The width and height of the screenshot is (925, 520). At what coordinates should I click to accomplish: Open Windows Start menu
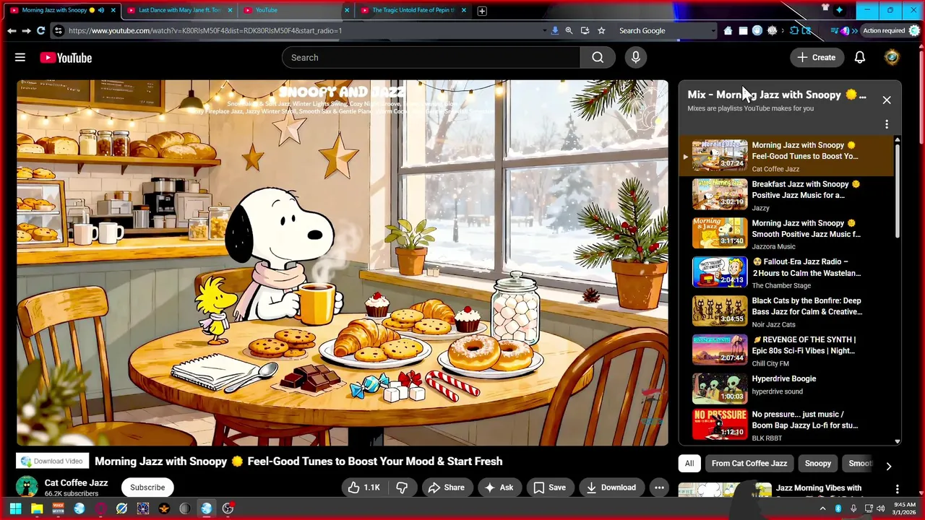[x=15, y=508]
